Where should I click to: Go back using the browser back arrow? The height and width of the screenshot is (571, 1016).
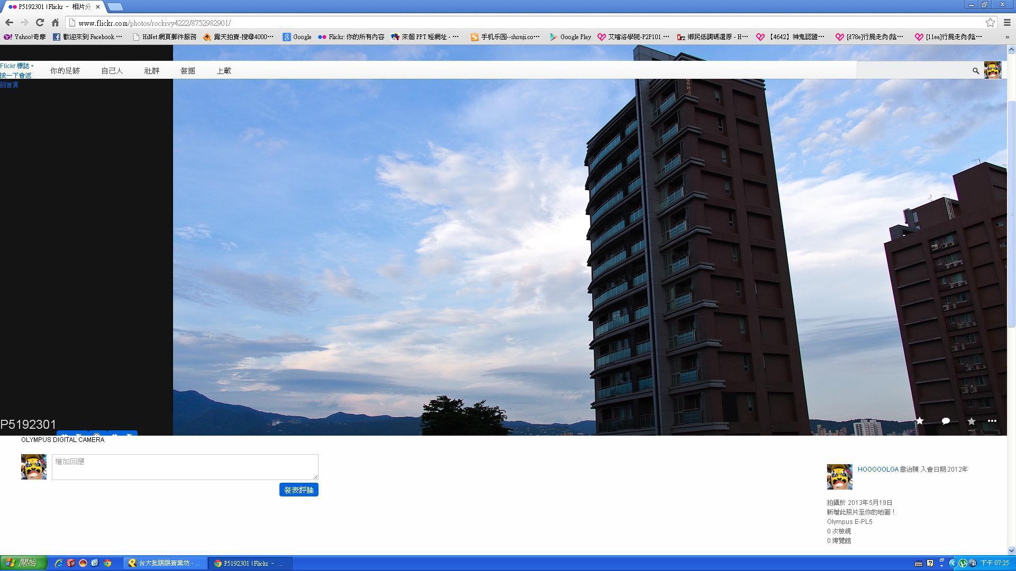tap(9, 22)
